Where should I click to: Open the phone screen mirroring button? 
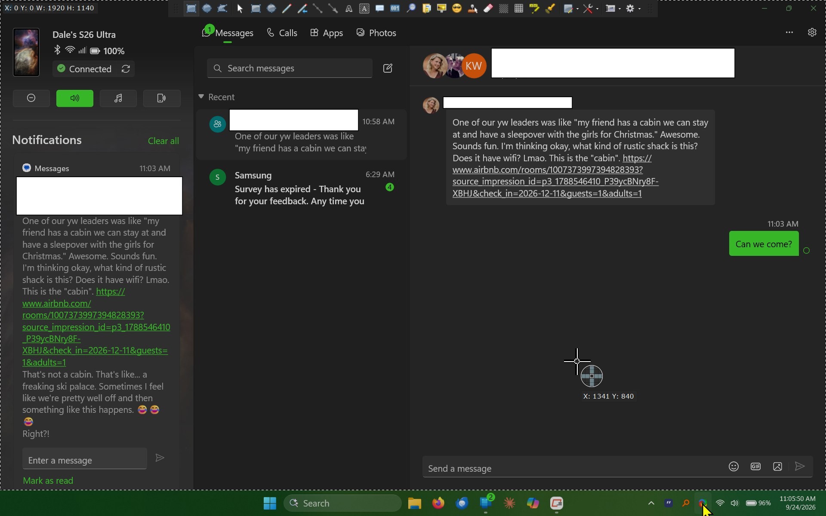(x=162, y=98)
